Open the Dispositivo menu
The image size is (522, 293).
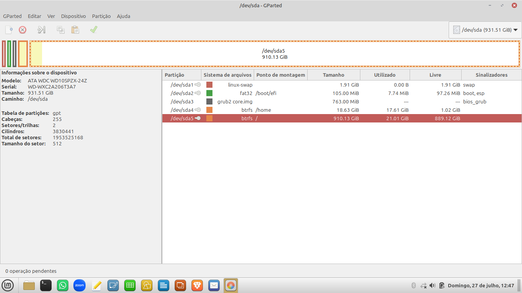[73, 16]
